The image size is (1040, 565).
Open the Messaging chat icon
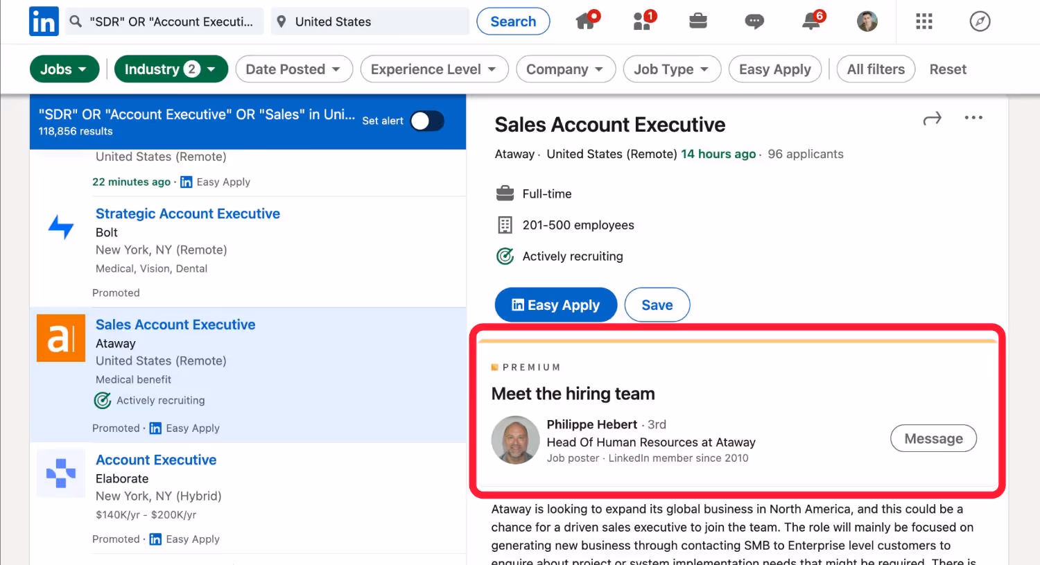tap(754, 21)
